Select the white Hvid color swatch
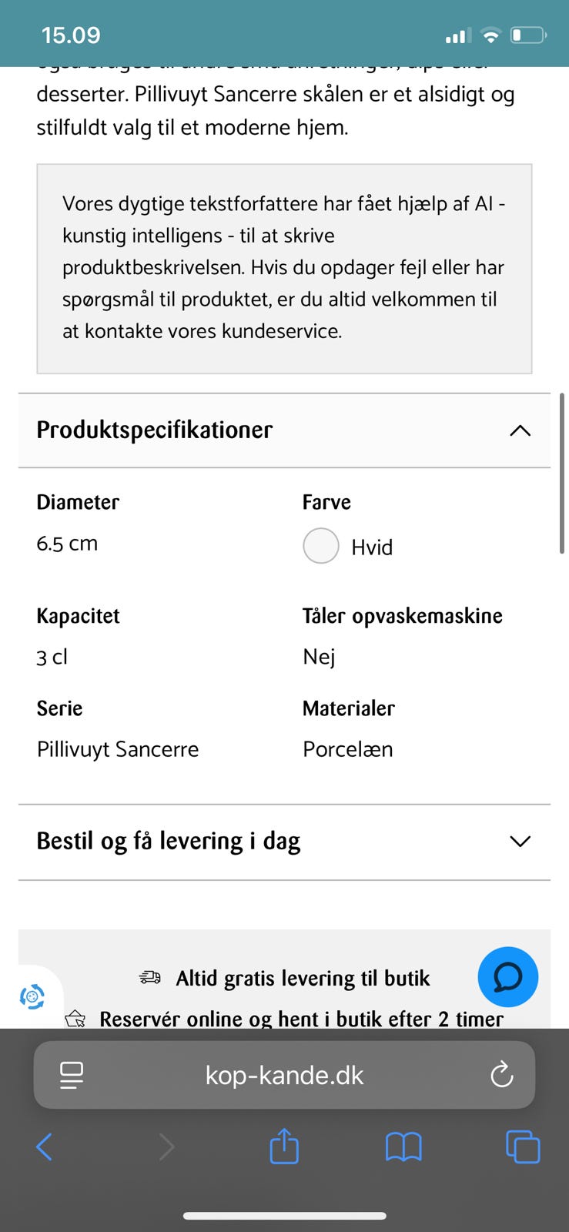 (321, 546)
